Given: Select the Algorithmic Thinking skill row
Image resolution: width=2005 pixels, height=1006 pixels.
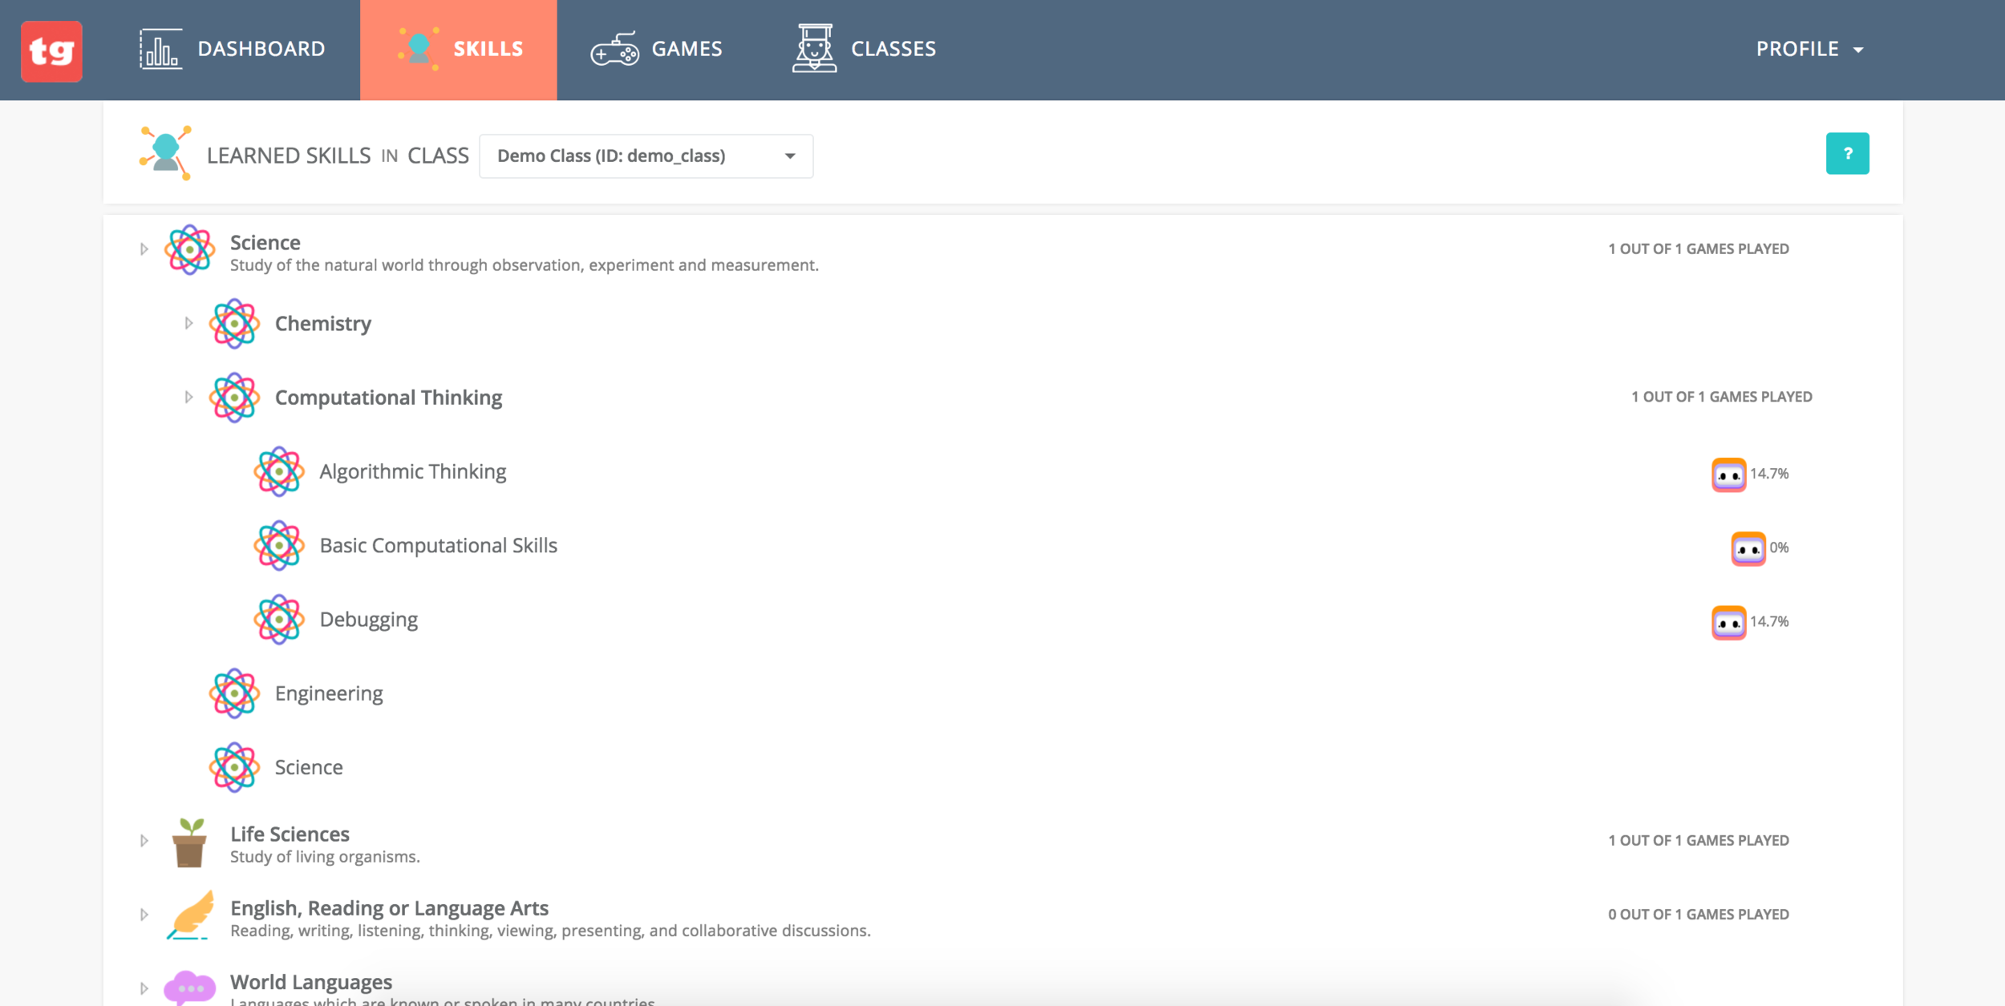Looking at the screenshot, I should tap(413, 471).
